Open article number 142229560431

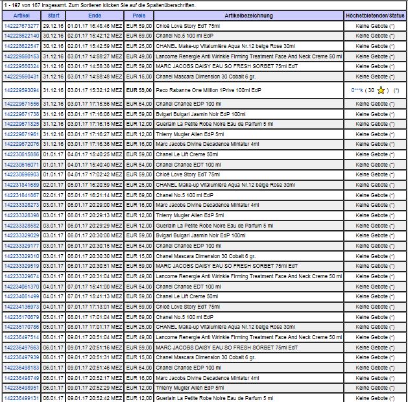(x=21, y=77)
